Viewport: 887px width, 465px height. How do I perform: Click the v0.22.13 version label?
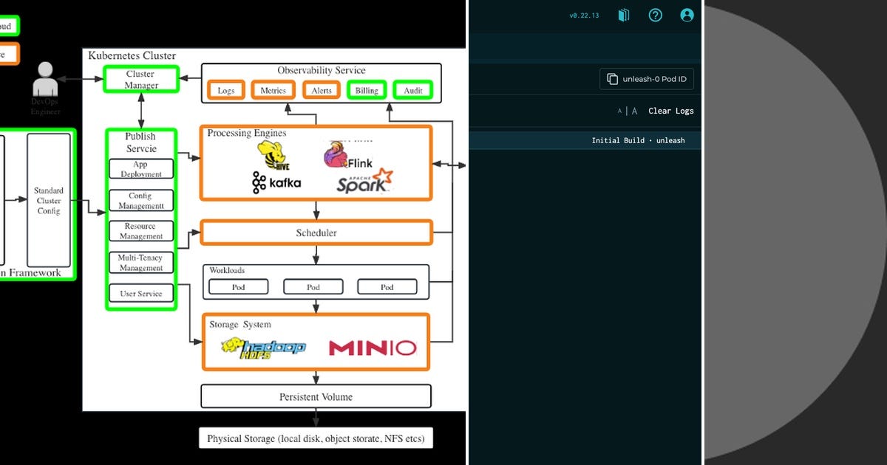584,15
